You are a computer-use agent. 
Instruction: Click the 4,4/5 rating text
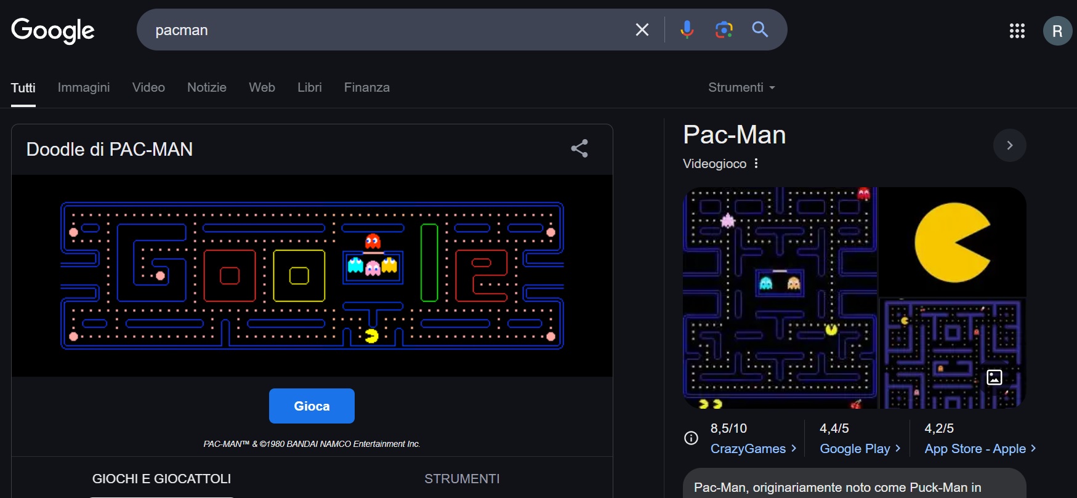(x=834, y=428)
